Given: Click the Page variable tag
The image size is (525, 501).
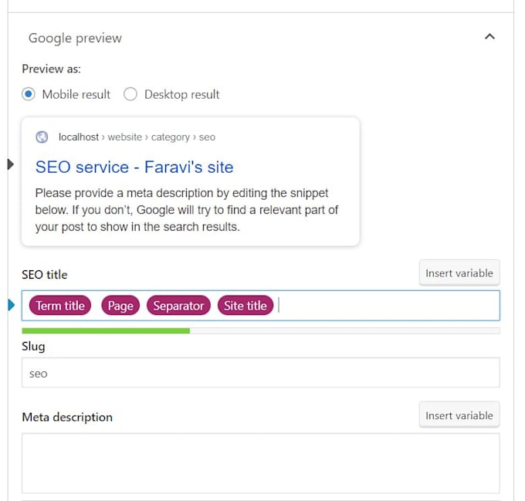Looking at the screenshot, I should [x=120, y=306].
